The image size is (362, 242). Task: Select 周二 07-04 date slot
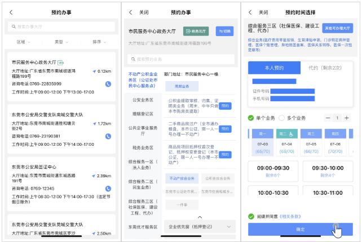coord(287,142)
